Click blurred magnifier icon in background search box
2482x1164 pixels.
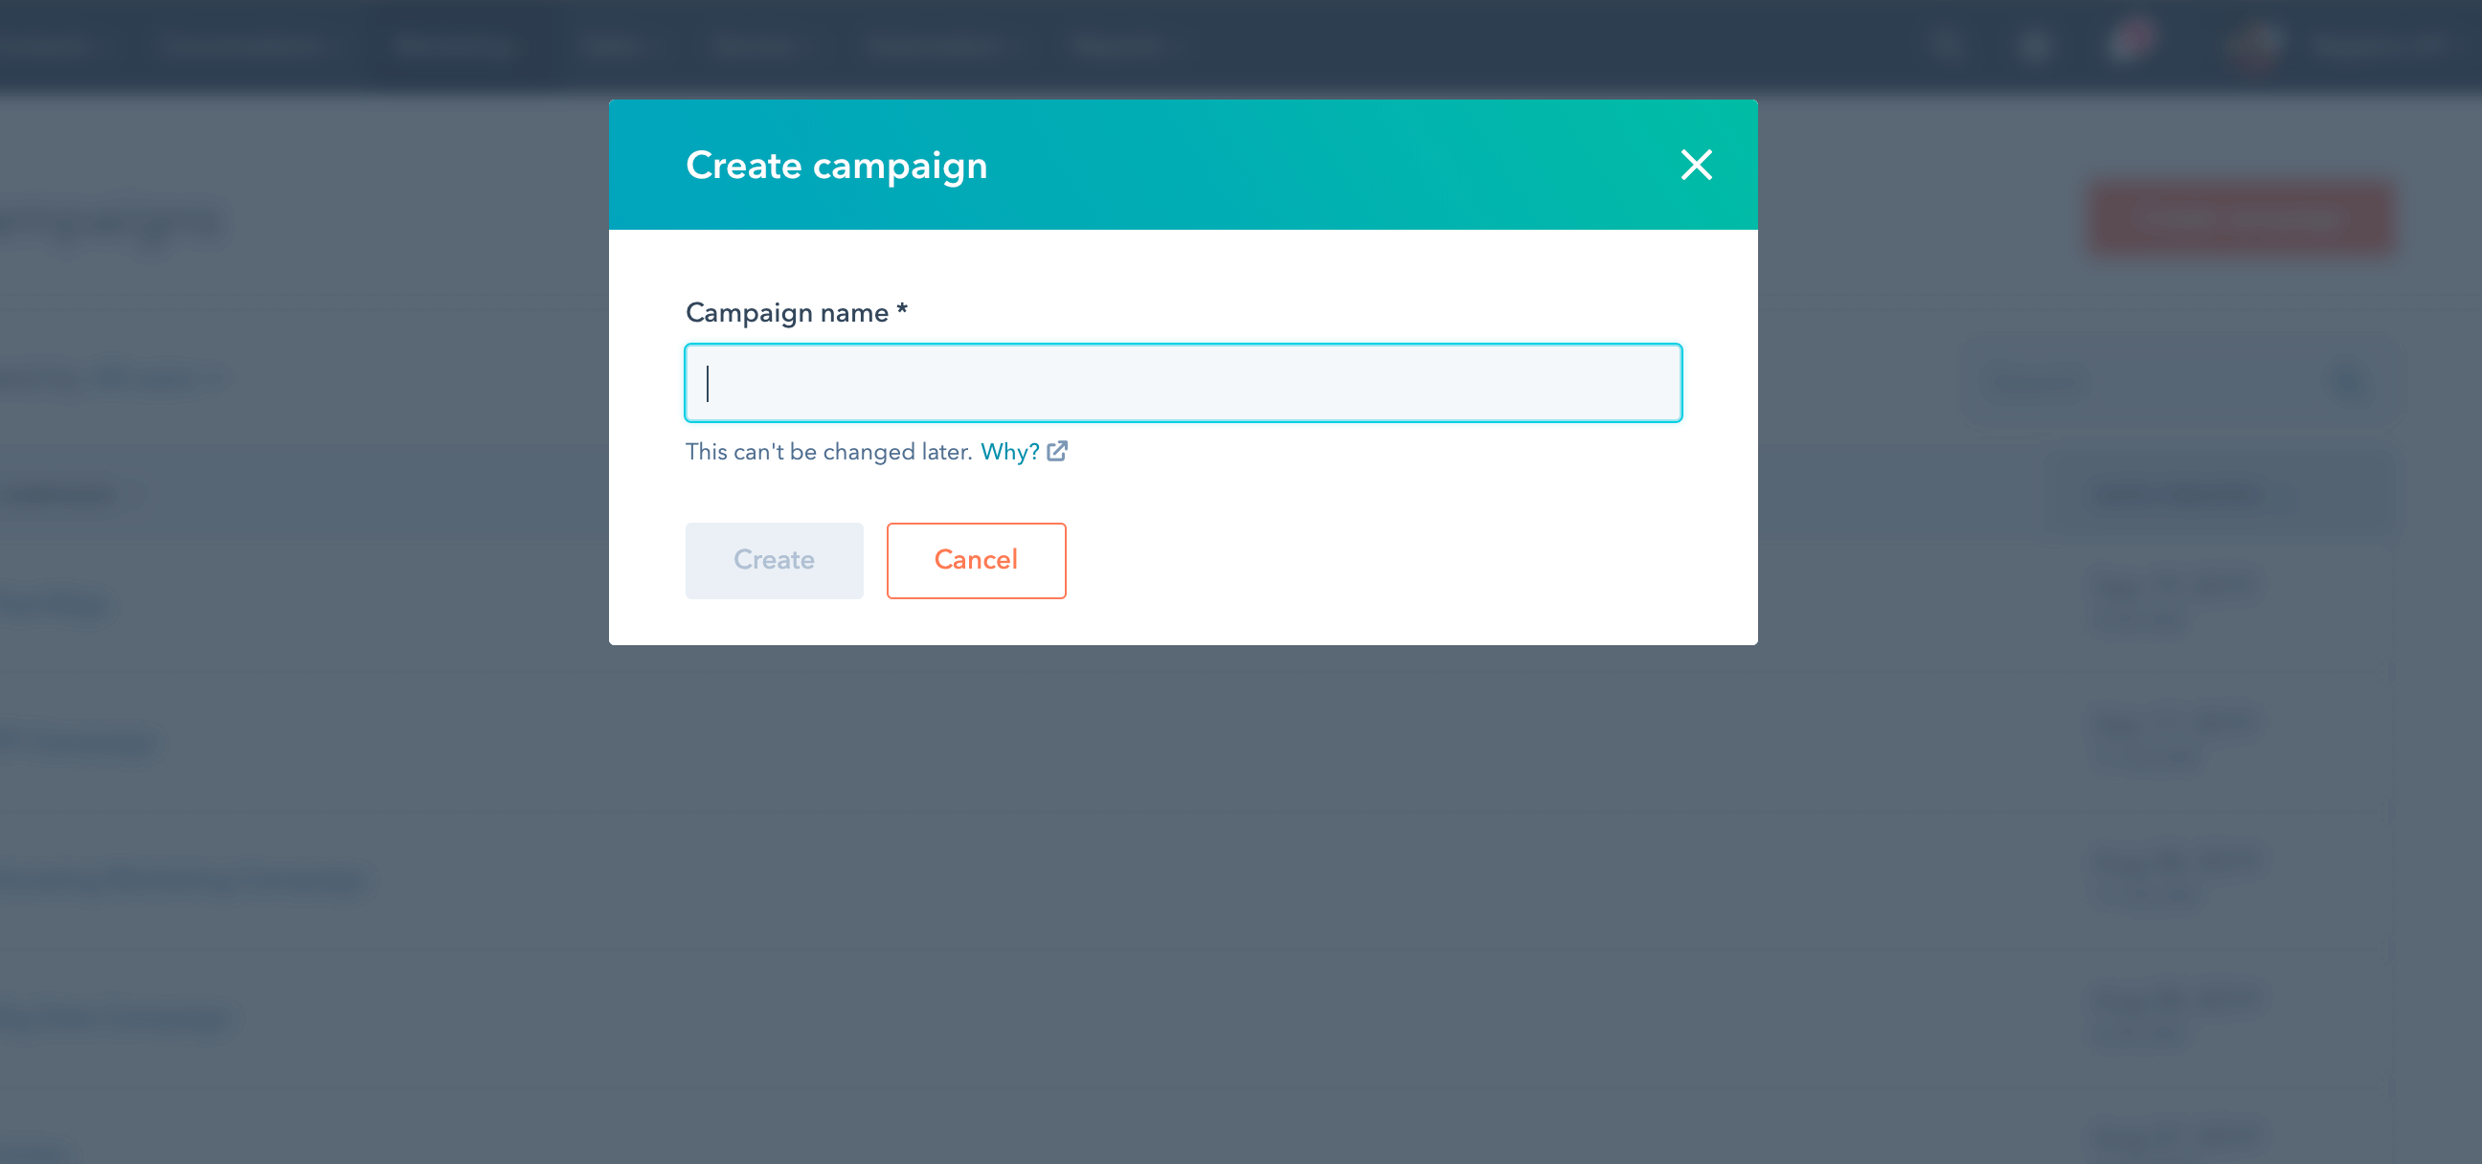(2349, 383)
